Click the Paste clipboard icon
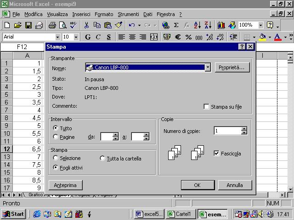Image resolution: width=294 pixels, height=220 pixels. pos(107,25)
